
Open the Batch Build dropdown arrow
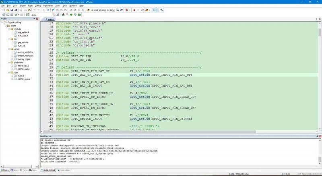pos(19,15)
